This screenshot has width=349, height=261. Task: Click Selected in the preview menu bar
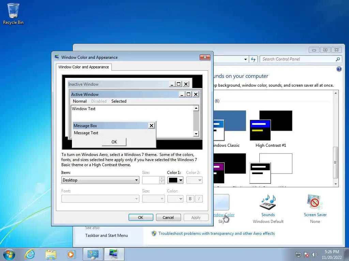coord(119,101)
